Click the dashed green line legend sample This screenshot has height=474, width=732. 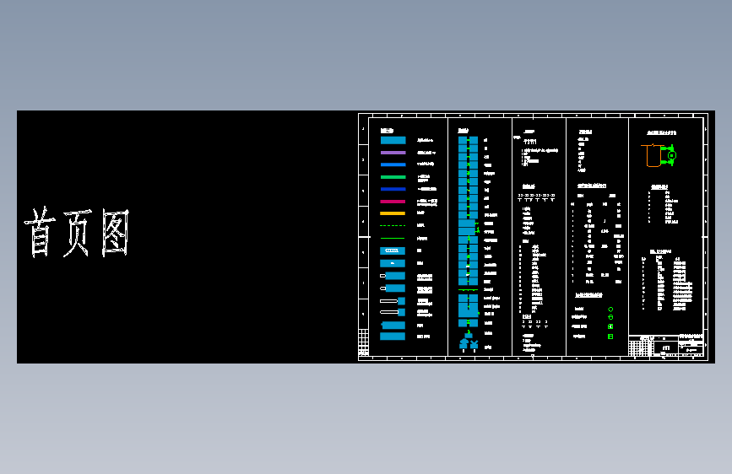pyautogui.click(x=393, y=226)
